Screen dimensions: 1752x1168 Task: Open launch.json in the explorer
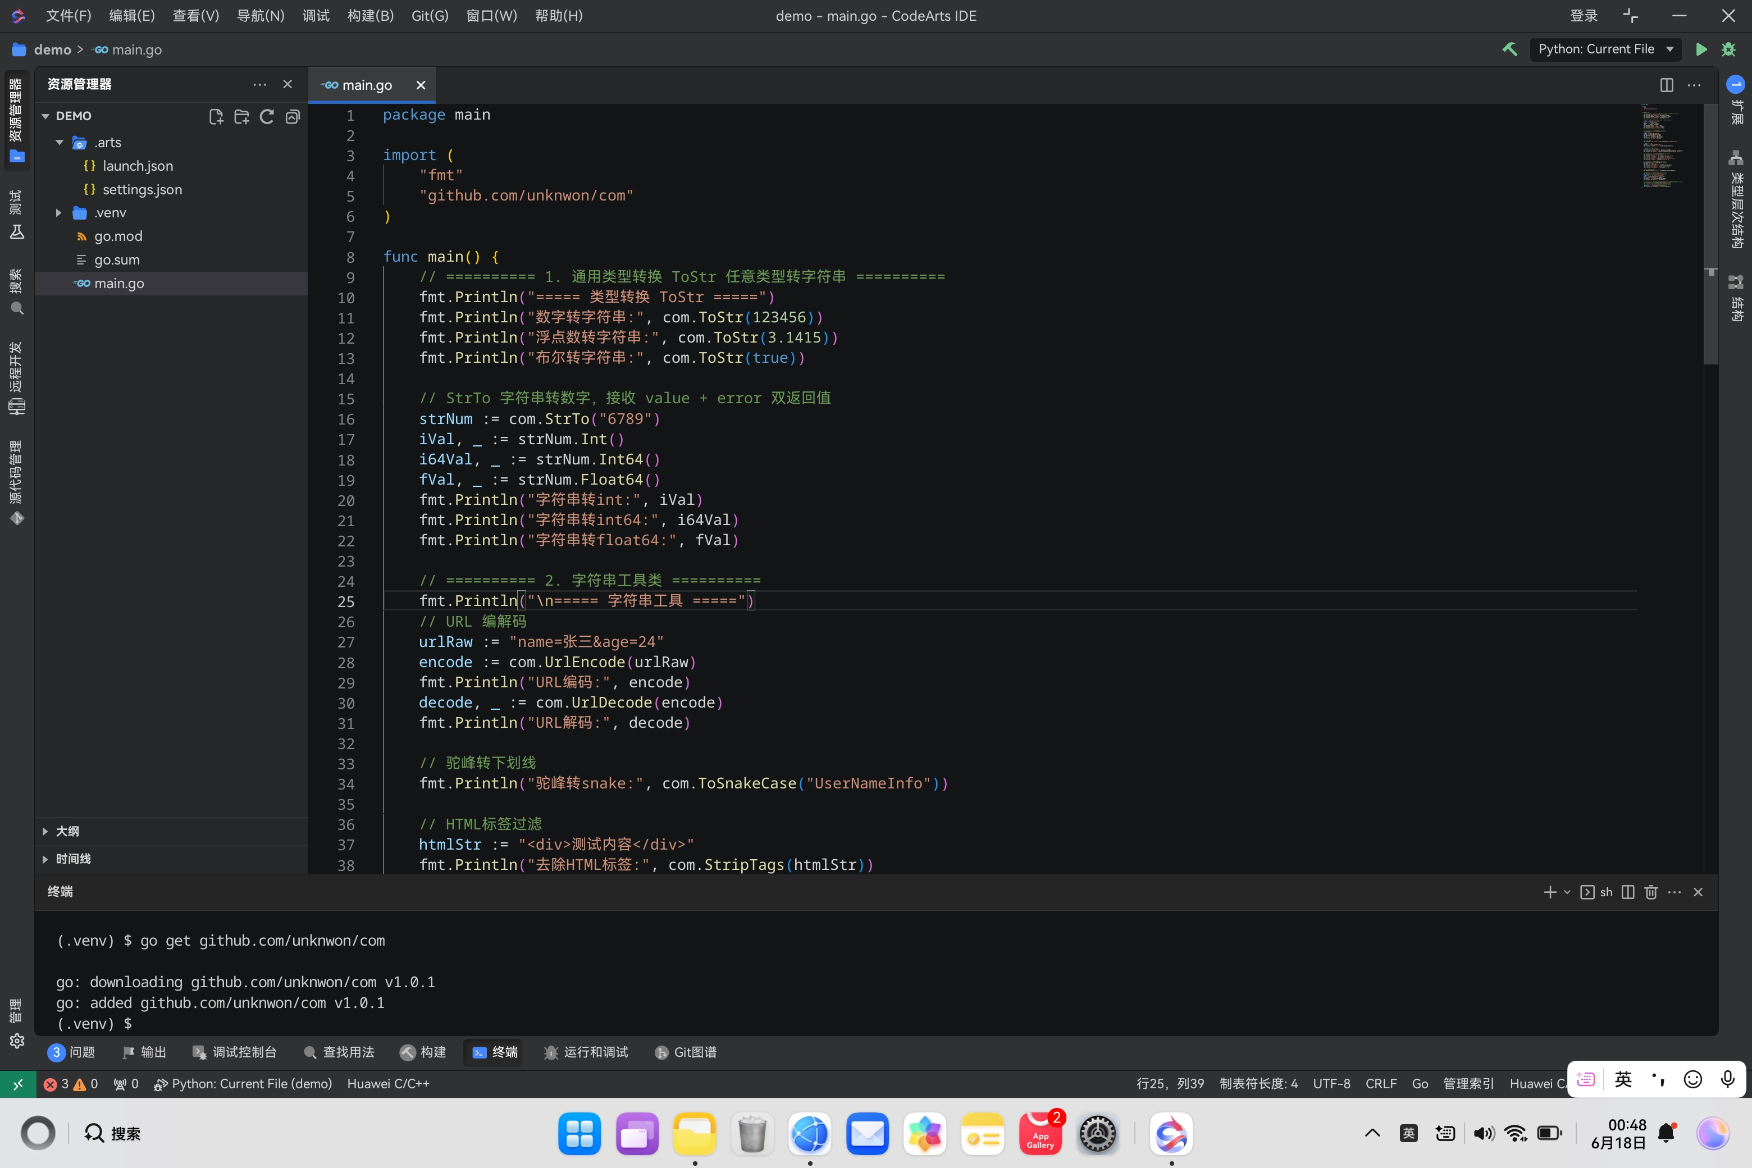tap(171, 166)
